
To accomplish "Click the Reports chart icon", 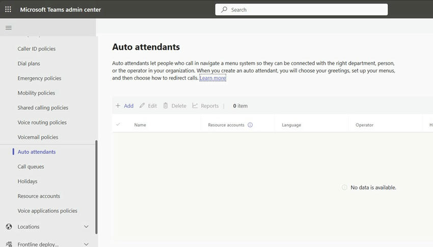I will (195, 106).
